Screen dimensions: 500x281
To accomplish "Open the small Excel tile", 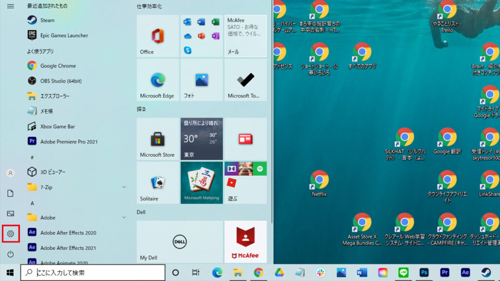I will click(215, 21).
